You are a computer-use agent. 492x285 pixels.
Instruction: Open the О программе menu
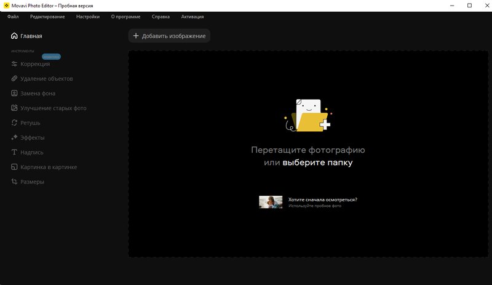(125, 17)
